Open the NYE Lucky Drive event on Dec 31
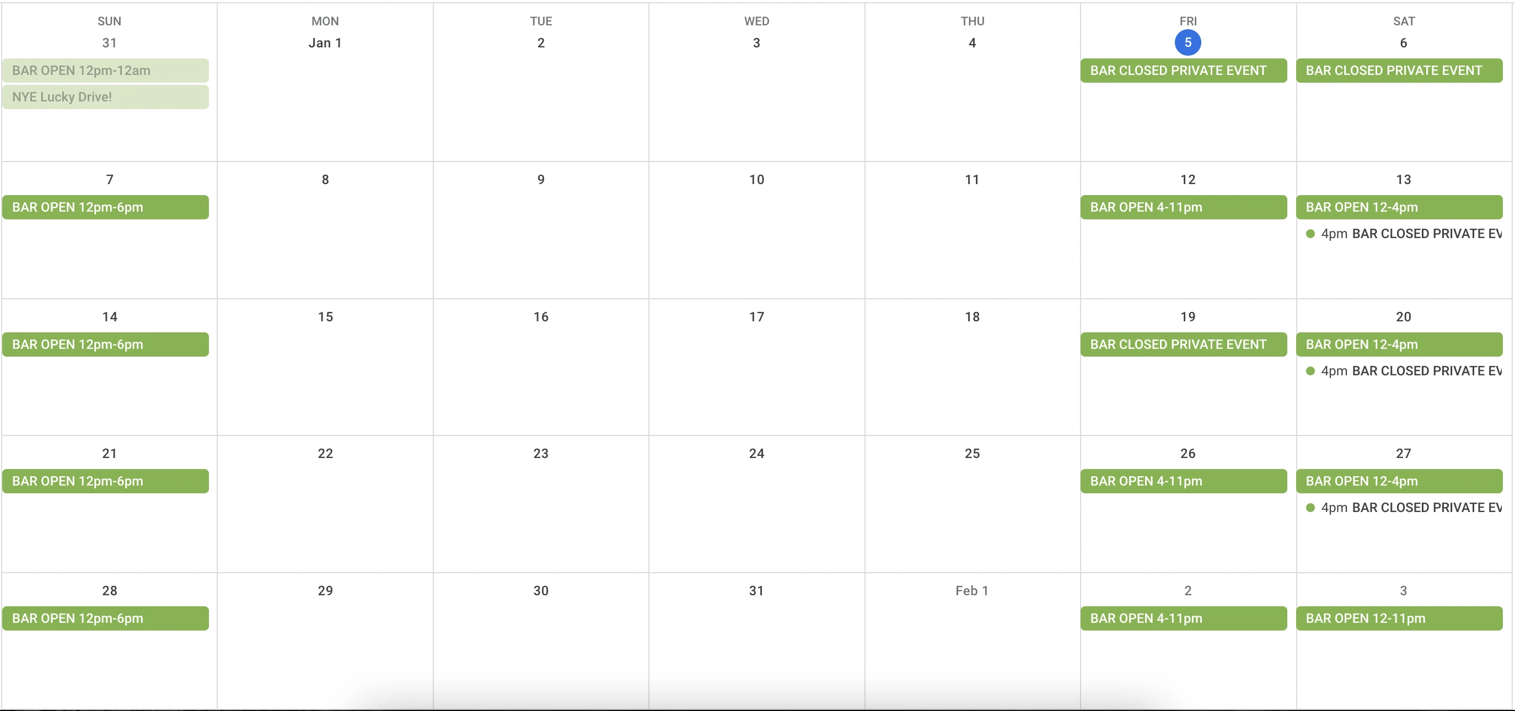The image size is (1515, 711). click(105, 97)
